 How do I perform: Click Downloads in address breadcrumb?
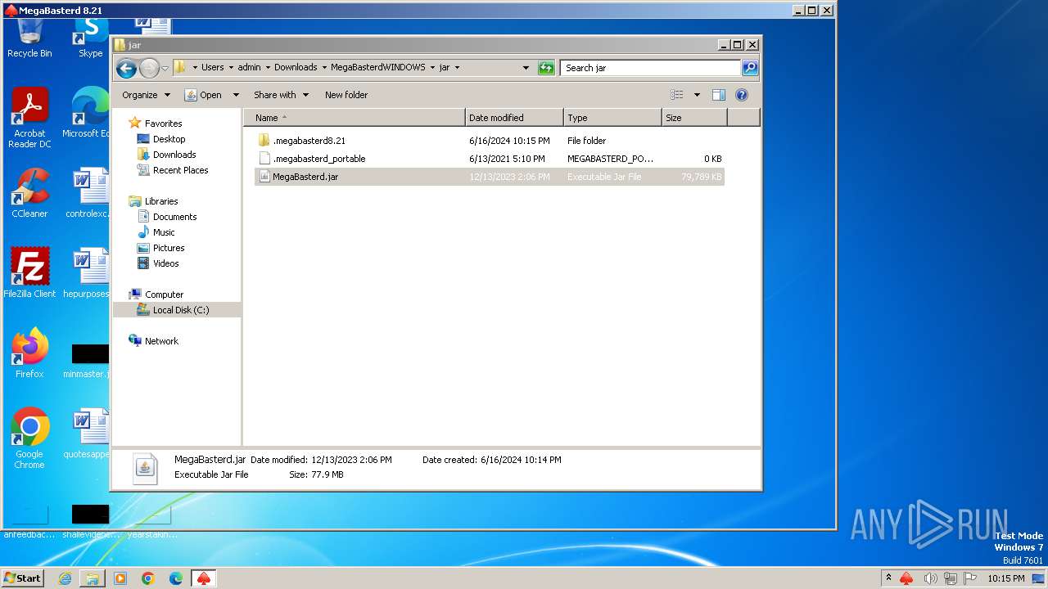pyautogui.click(x=296, y=68)
